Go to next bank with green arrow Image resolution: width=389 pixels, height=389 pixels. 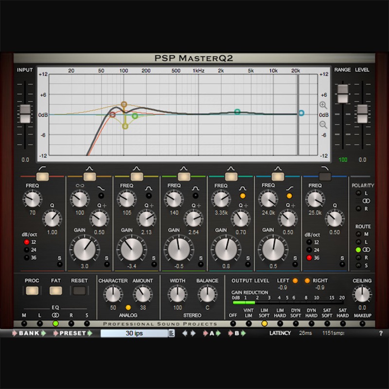(43, 333)
